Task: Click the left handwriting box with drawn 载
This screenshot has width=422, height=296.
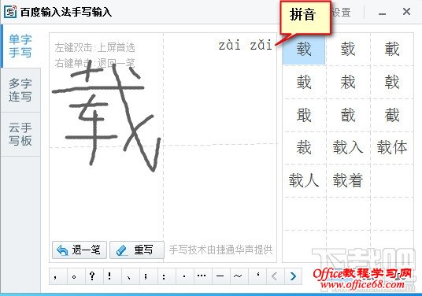Action: tap(106, 147)
